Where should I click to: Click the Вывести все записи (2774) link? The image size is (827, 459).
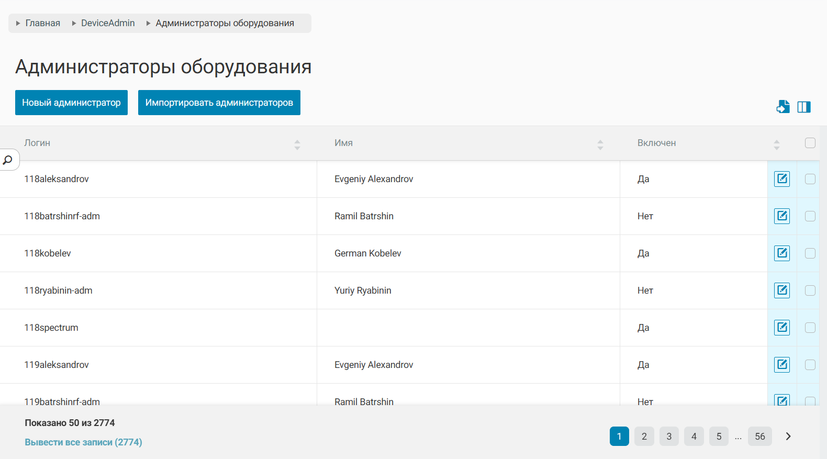[83, 442]
